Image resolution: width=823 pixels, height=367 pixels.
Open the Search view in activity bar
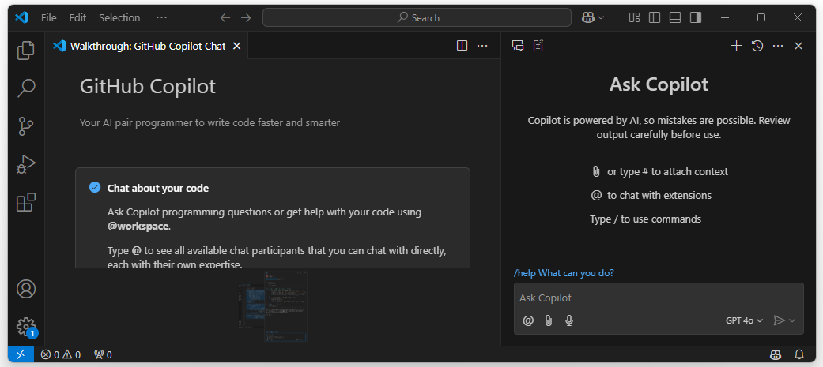tap(26, 88)
